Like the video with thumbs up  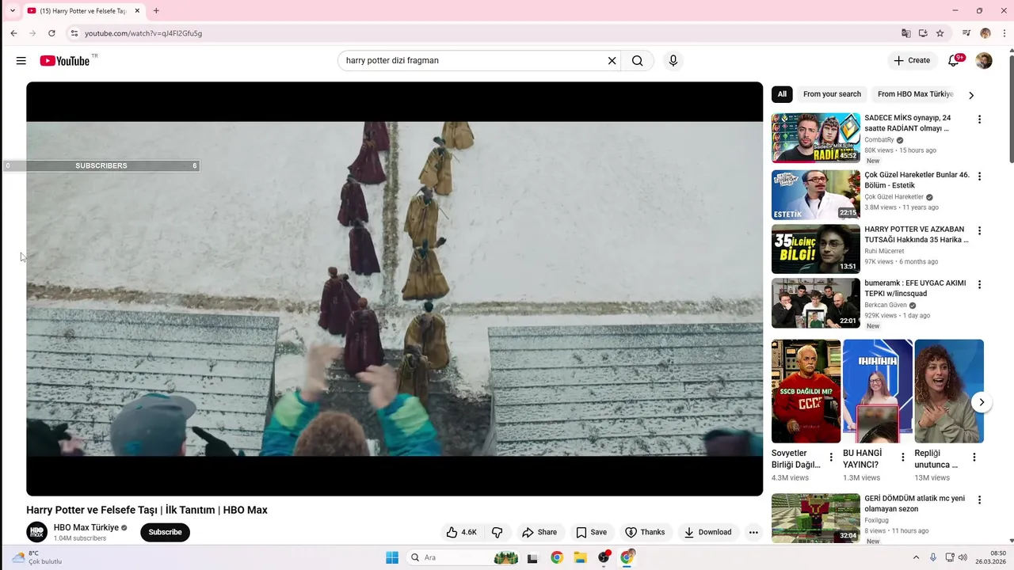pyautogui.click(x=462, y=532)
